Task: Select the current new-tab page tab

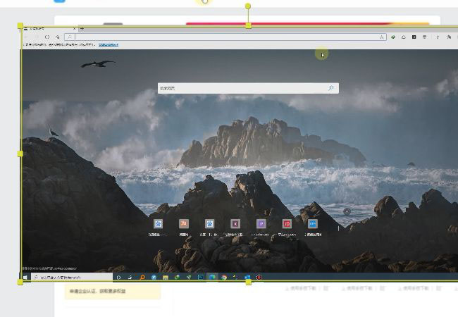Action: pyautogui.click(x=49, y=29)
